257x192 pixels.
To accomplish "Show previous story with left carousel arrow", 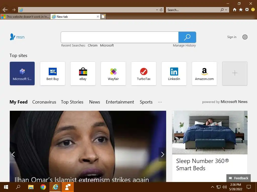I will point(13,154).
